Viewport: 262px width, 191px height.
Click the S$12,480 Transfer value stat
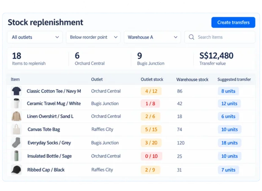(216, 59)
